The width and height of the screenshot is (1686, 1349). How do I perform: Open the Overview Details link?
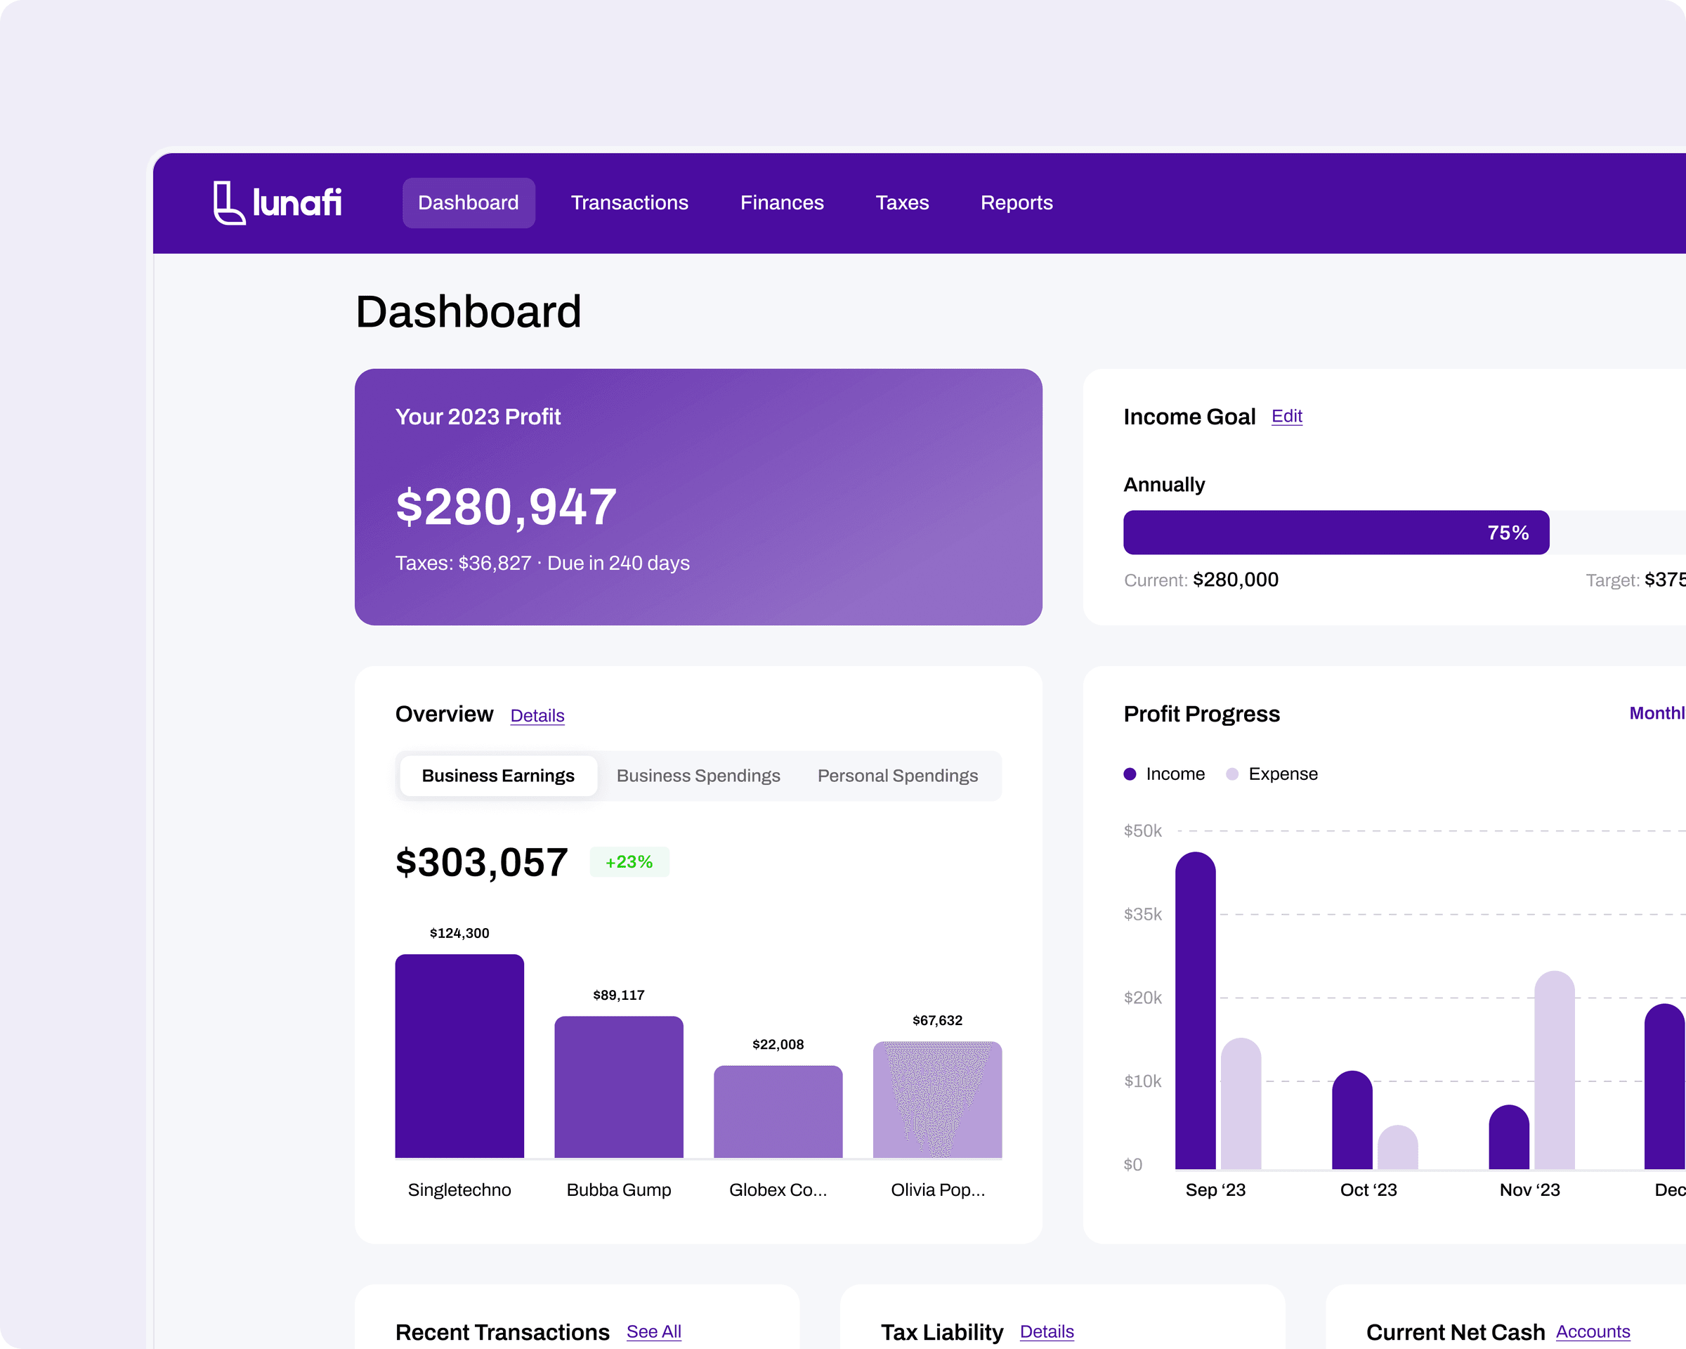point(537,715)
